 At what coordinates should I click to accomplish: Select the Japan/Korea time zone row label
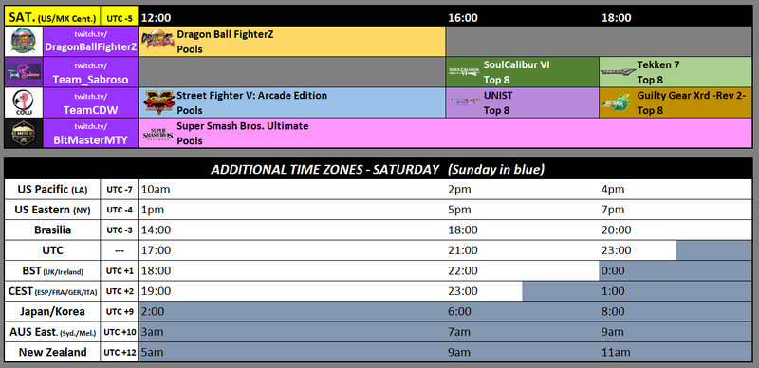pyautogui.click(x=52, y=311)
